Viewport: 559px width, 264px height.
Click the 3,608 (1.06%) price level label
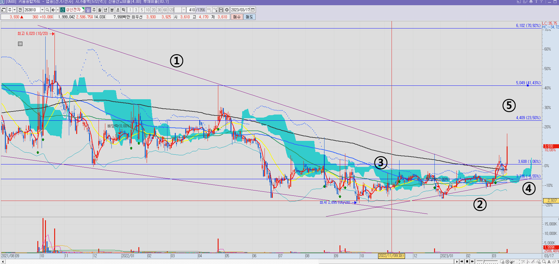click(x=529, y=161)
